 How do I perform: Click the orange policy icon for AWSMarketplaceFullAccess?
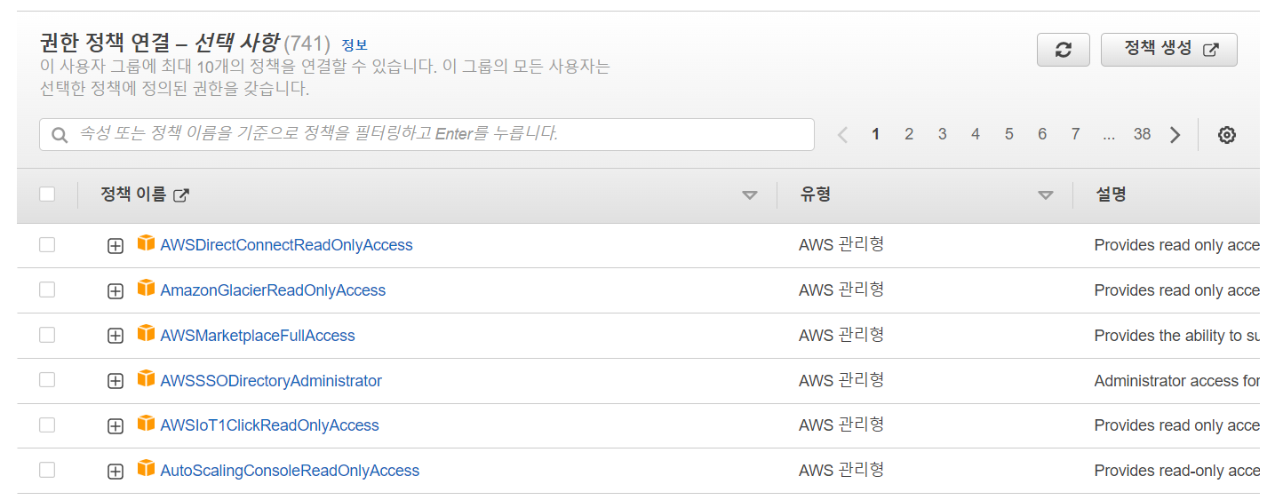[x=146, y=333]
